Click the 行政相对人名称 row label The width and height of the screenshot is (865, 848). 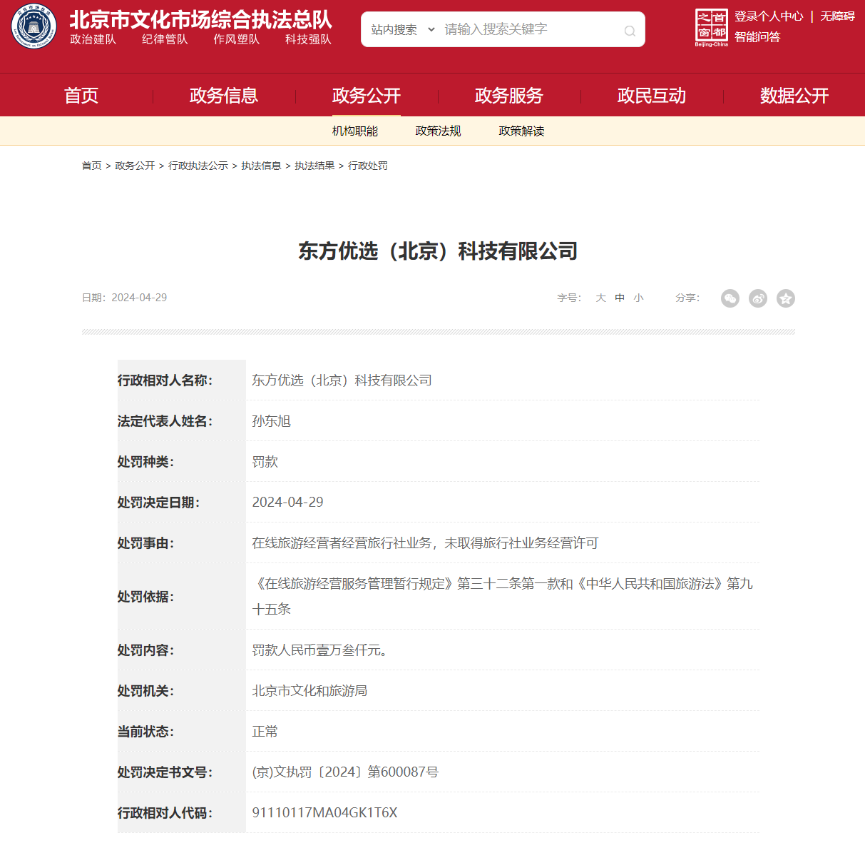[165, 380]
